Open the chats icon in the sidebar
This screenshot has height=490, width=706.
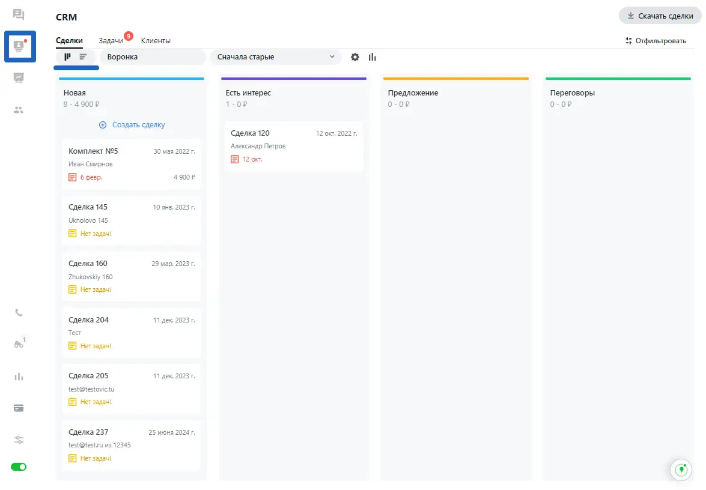tap(19, 14)
